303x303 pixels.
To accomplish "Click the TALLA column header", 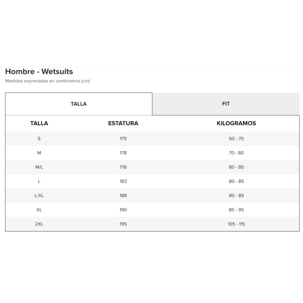I will (39, 123).
